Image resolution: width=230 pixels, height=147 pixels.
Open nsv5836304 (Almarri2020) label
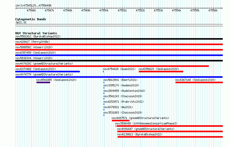click(34, 58)
